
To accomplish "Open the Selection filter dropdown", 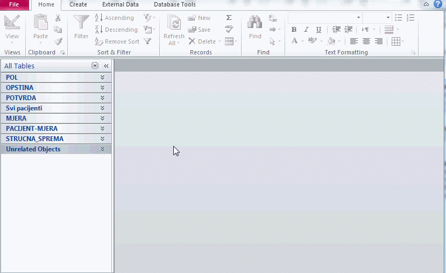I will coord(150,18).
